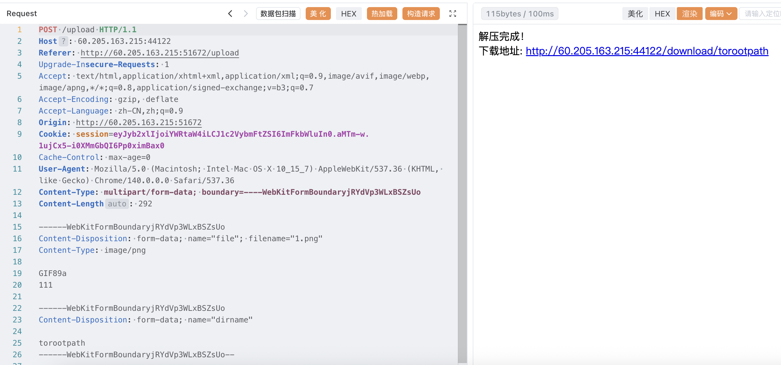Click the 115bytes / 100ms response badge
This screenshot has width=781, height=365.
pyautogui.click(x=520, y=14)
